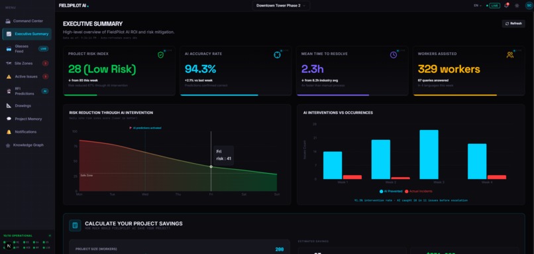534x254 pixels.
Task: Click the Week 1 AI Prevented blue bar
Action: (x=333, y=165)
